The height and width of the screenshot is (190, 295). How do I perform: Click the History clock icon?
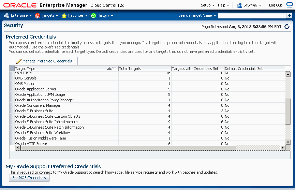(93, 16)
